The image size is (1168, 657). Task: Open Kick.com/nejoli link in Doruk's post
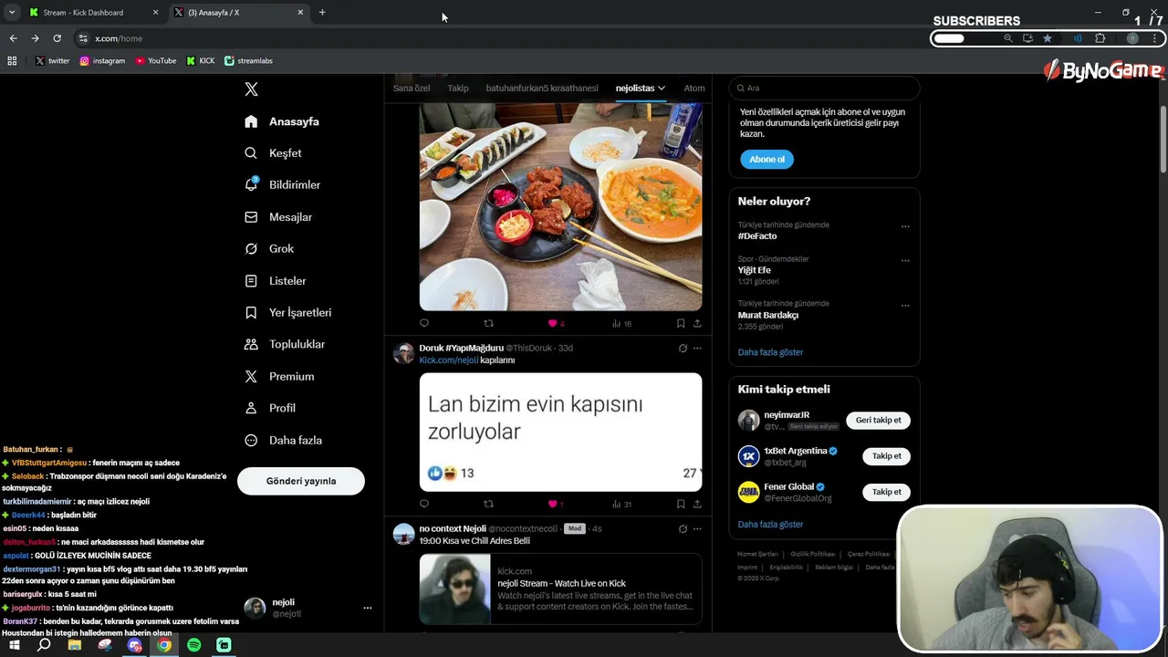pyautogui.click(x=448, y=360)
